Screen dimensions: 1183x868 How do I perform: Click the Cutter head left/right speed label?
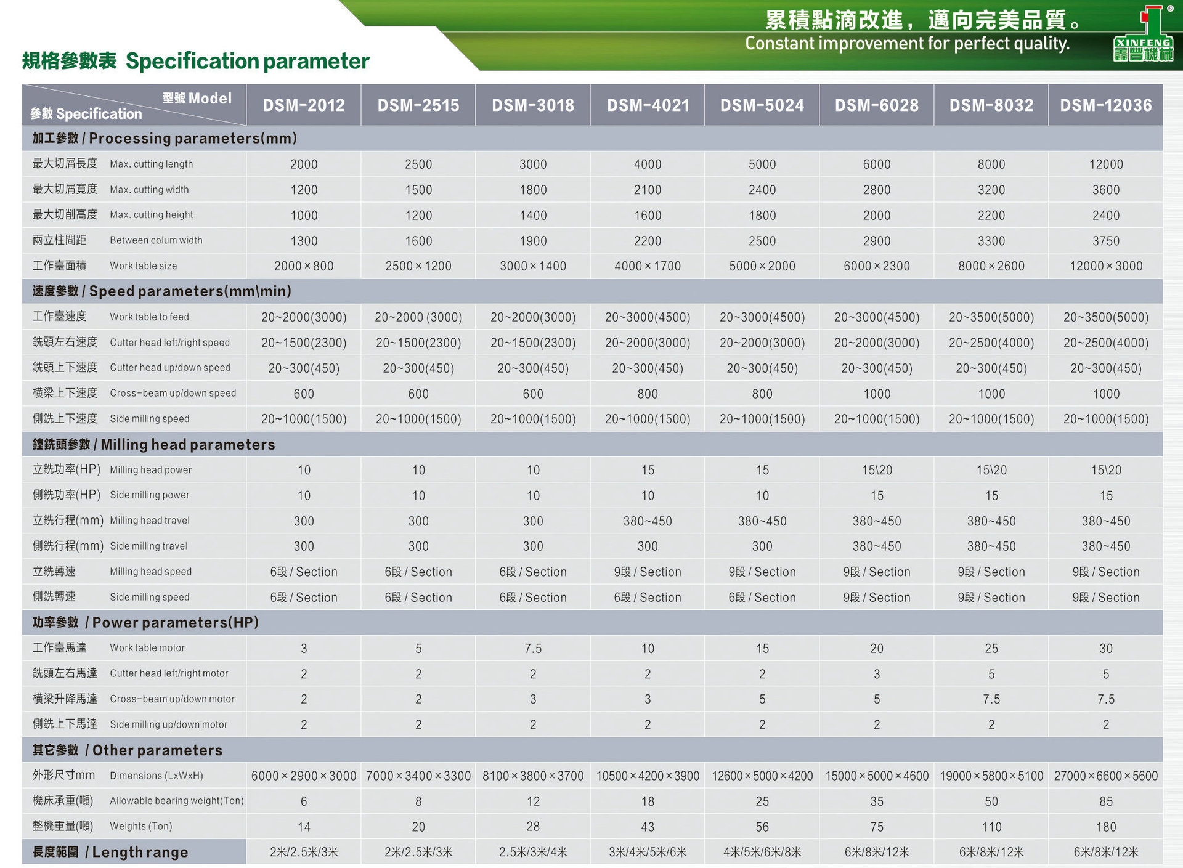(x=170, y=343)
